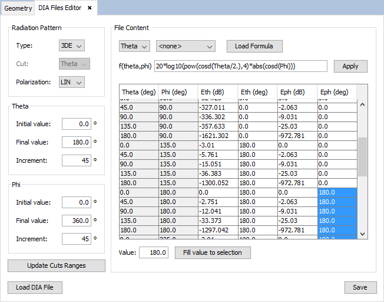Viewport: 384px width, 302px height.
Task: Click the Phi Final value field
Action: pos(76,221)
